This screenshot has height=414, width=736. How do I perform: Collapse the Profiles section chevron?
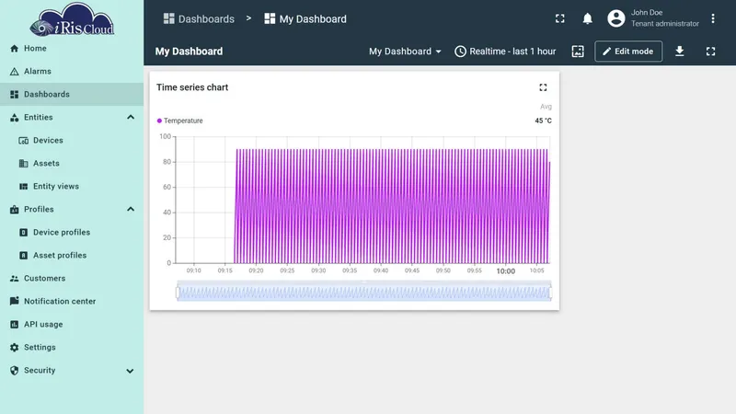(x=131, y=210)
